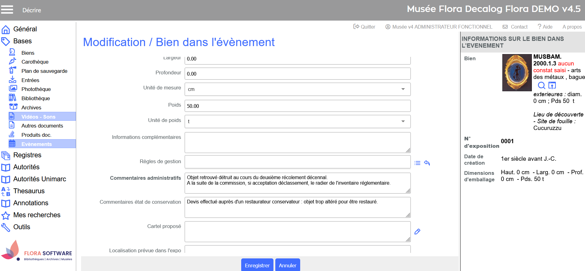Click the Quitter link
Viewport: 585px width, 271px height.
click(x=364, y=27)
